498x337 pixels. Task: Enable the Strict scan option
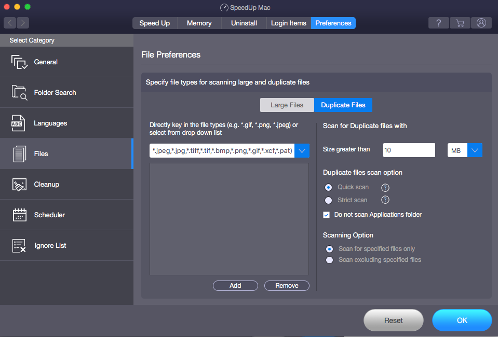pos(328,200)
